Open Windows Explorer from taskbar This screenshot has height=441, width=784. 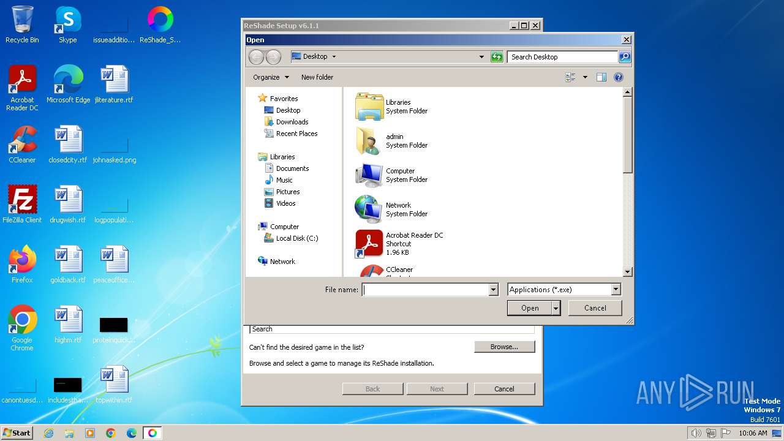tap(69, 433)
